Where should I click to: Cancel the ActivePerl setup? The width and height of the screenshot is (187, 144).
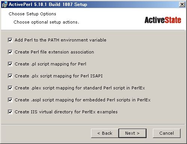click(167, 133)
